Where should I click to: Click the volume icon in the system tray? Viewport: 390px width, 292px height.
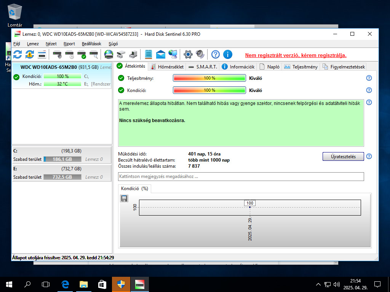(x=337, y=284)
